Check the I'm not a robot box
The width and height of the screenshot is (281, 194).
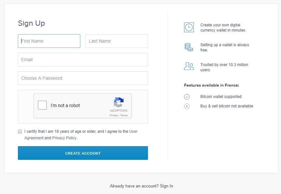click(x=42, y=105)
